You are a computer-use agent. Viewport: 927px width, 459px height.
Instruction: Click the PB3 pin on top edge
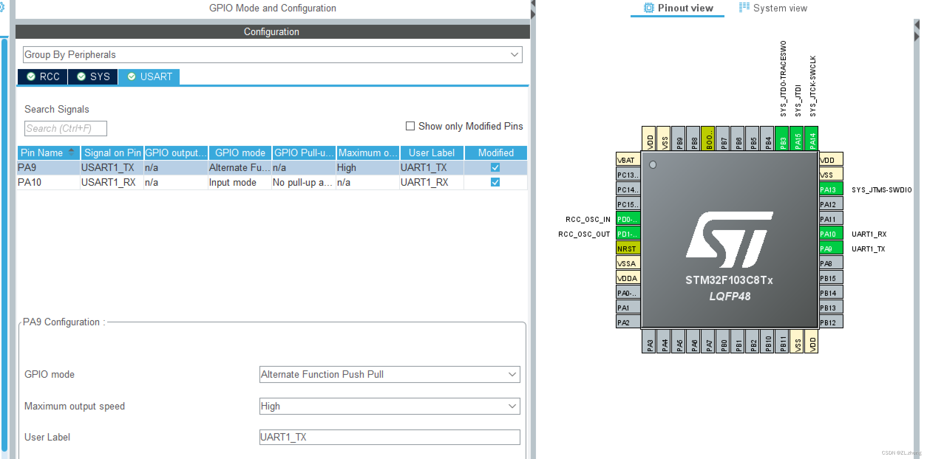[x=781, y=138]
